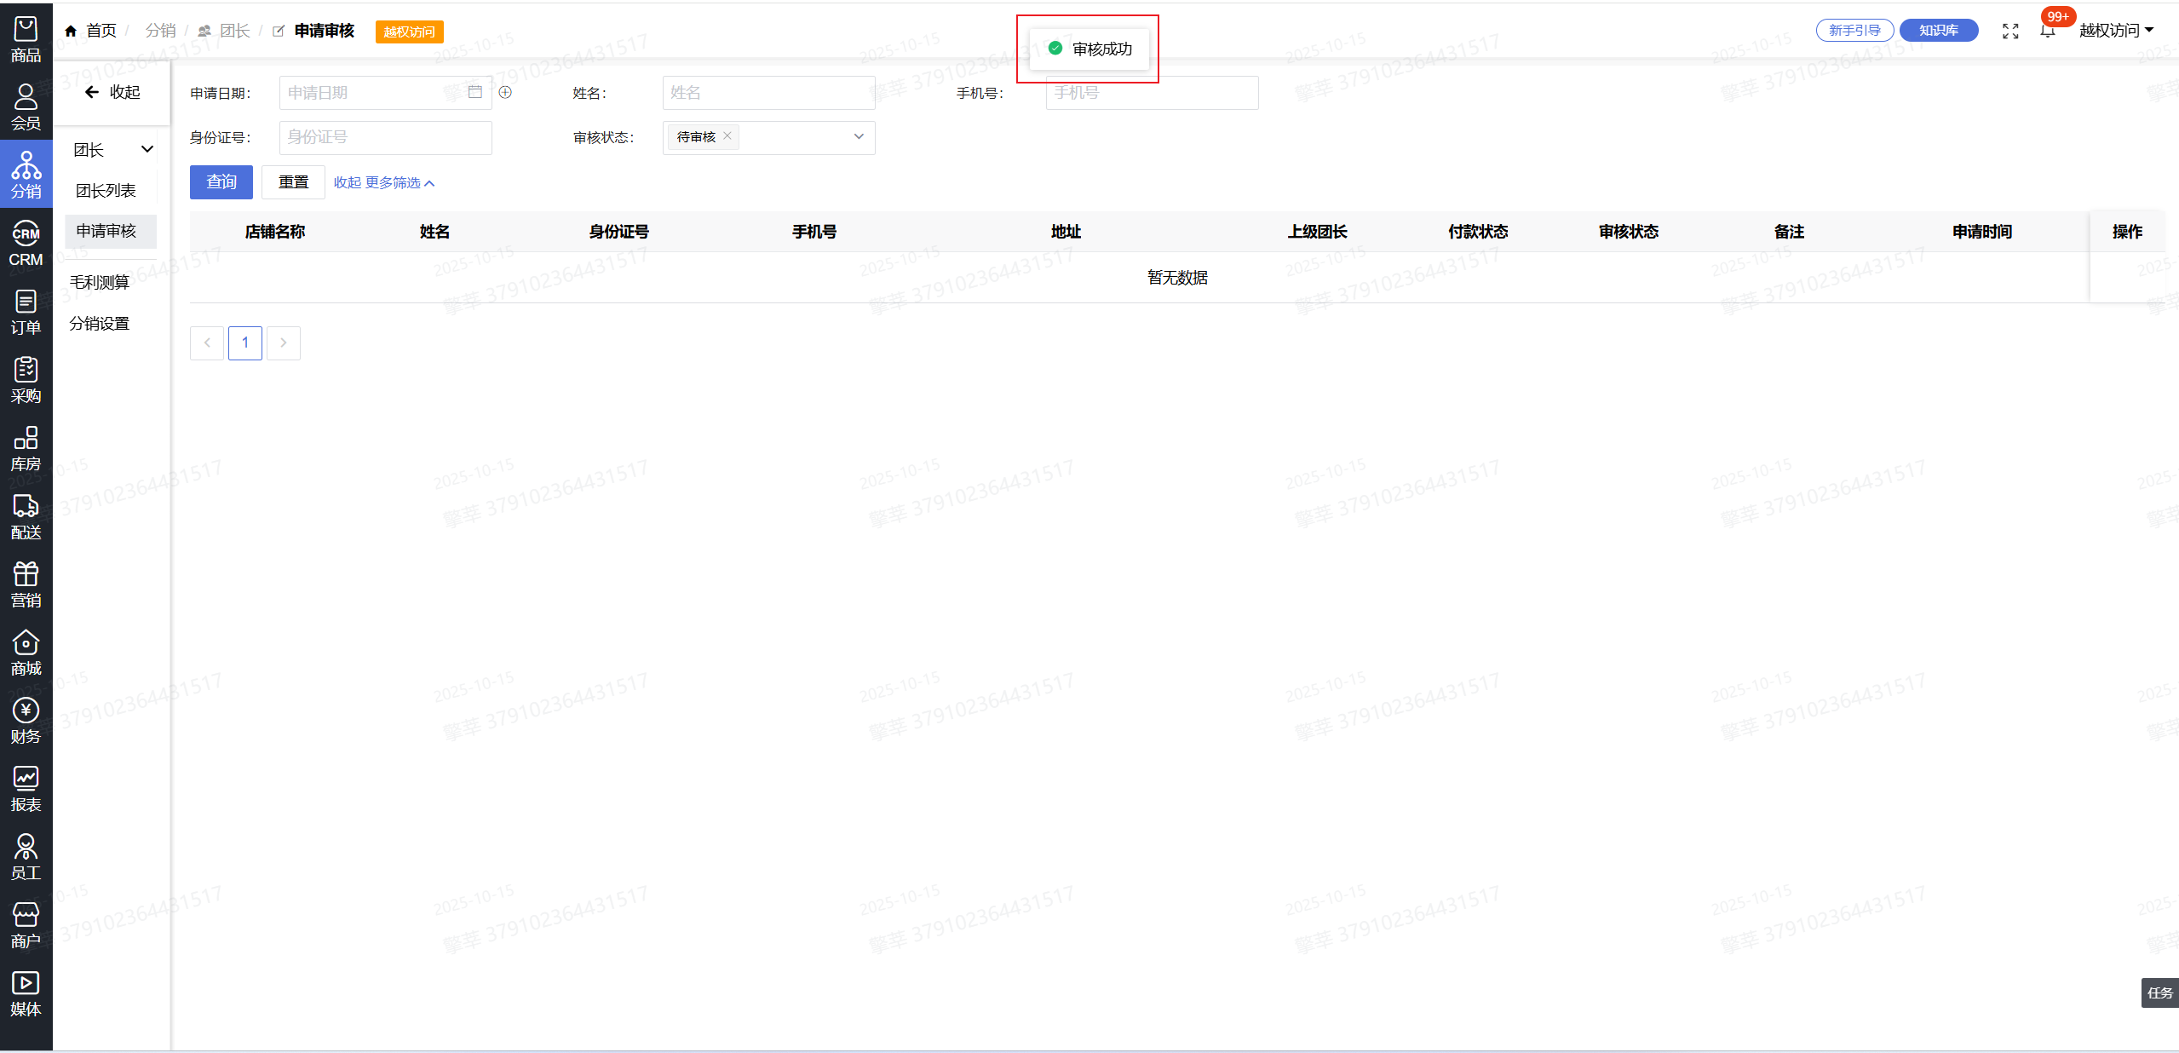This screenshot has width=2179, height=1053.
Task: Click the 重置 button
Action: pos(293,182)
